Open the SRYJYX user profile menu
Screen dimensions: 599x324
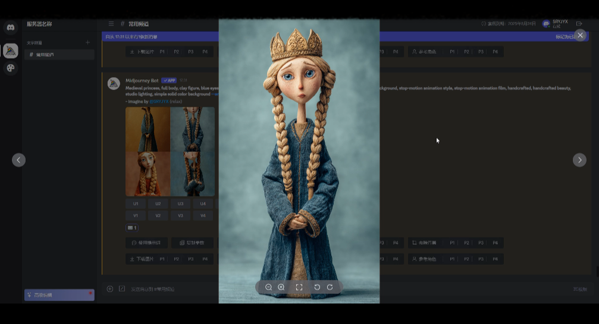tap(556, 24)
